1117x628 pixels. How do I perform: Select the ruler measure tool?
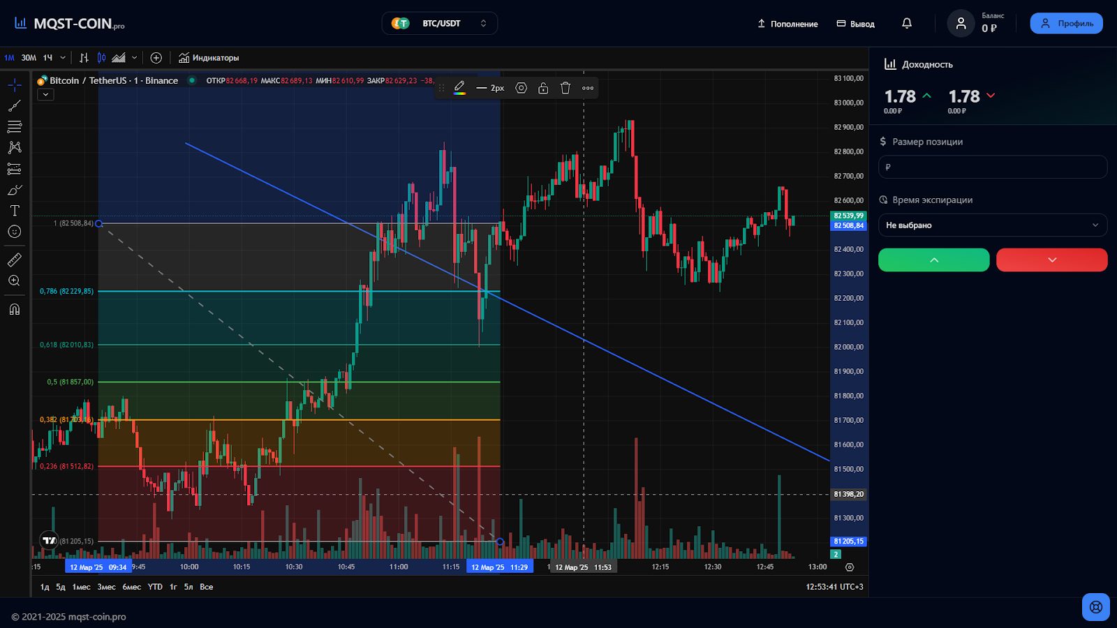click(15, 260)
